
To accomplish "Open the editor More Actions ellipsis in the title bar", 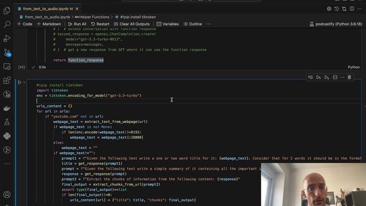I will pos(360,9).
